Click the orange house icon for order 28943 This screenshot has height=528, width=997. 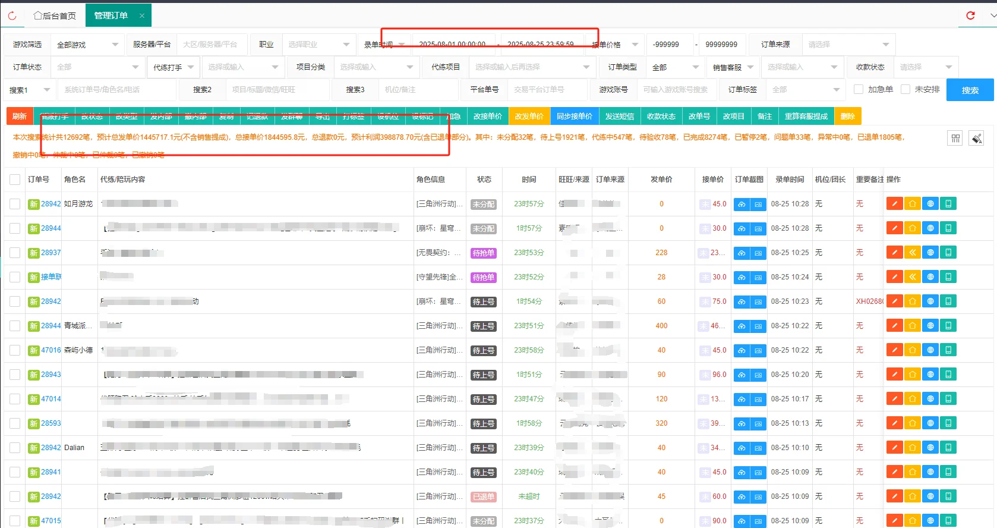913,375
